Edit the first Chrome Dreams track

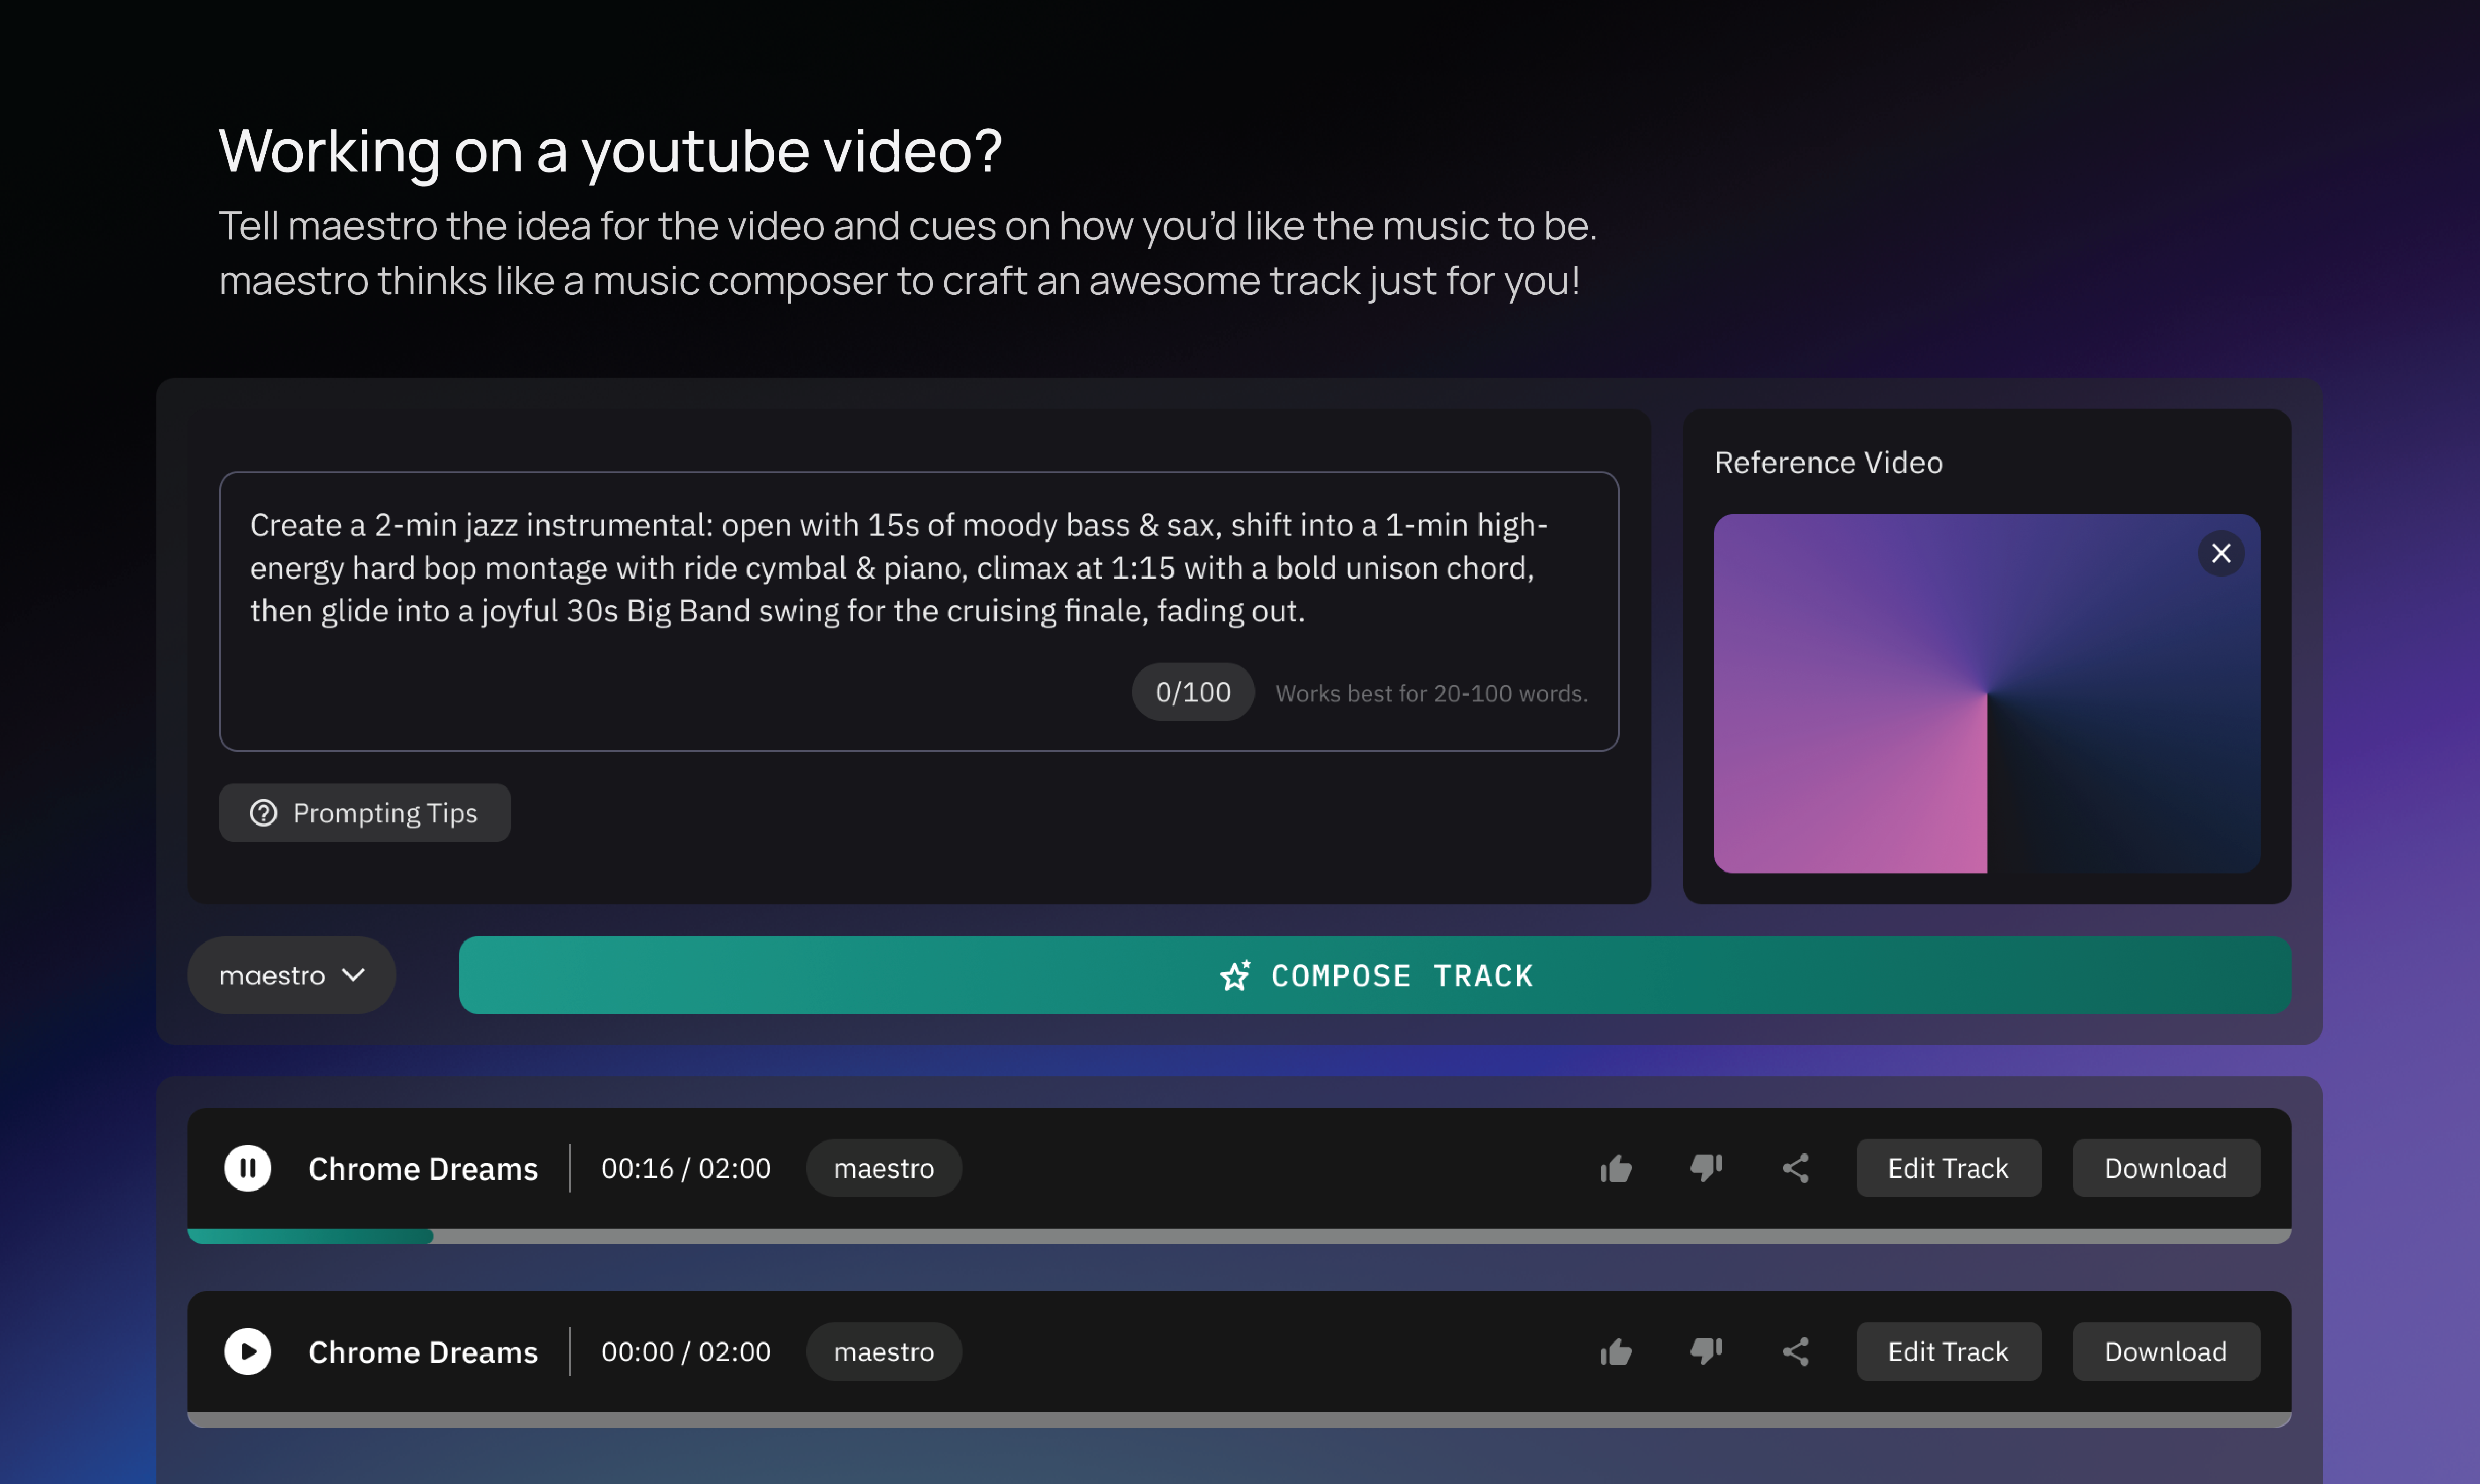click(1947, 1168)
